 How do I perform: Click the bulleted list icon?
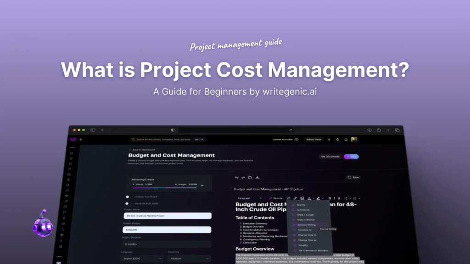[346, 198]
